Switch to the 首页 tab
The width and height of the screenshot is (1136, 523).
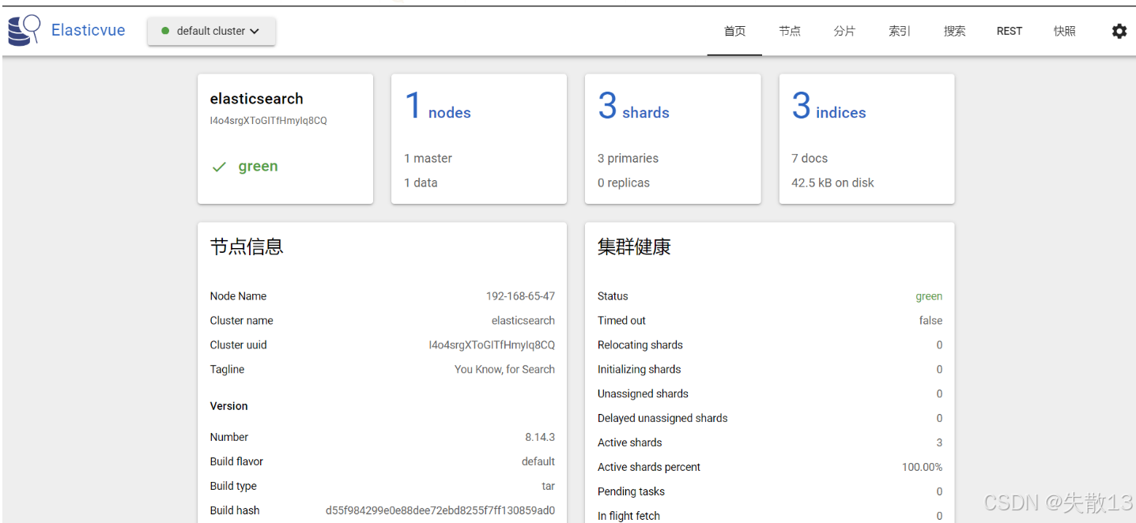[x=734, y=31]
